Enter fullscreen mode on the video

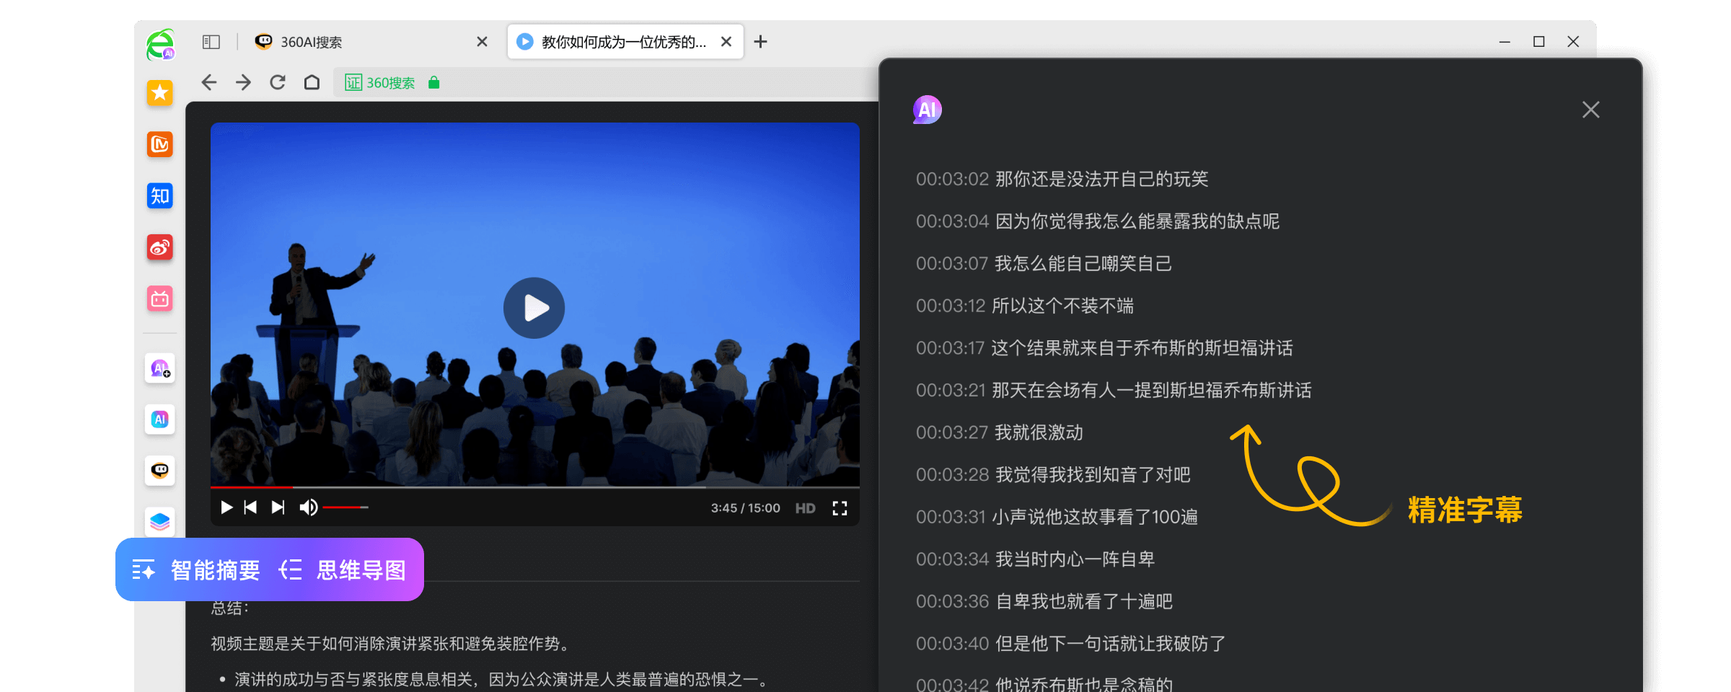click(x=840, y=507)
